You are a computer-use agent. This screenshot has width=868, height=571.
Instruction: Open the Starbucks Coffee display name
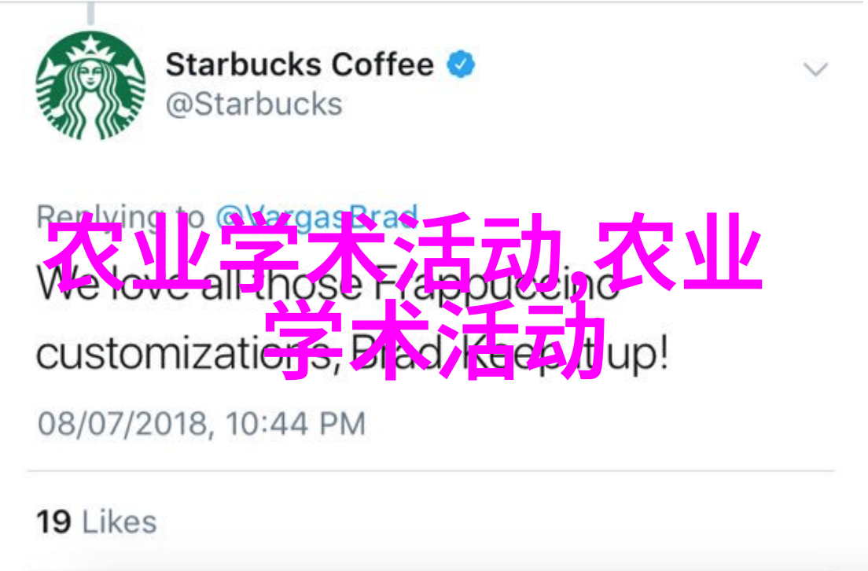(300, 64)
